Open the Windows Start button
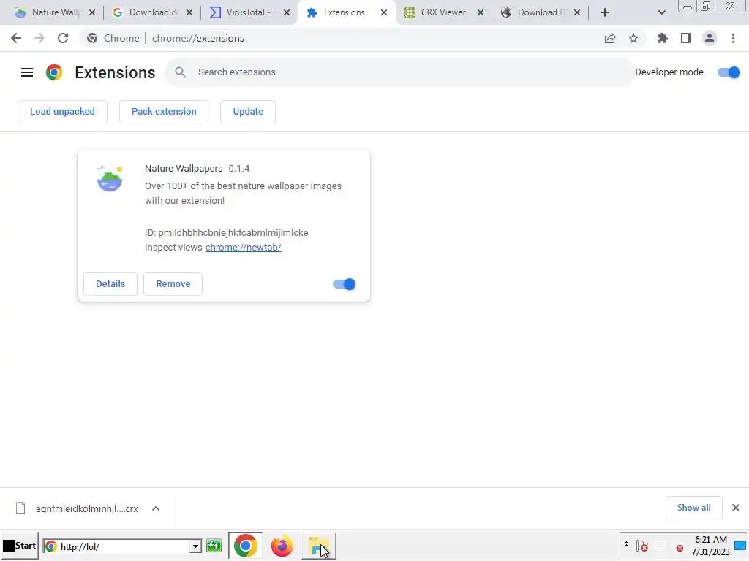Viewport: 749px width, 561px height. coord(20,546)
